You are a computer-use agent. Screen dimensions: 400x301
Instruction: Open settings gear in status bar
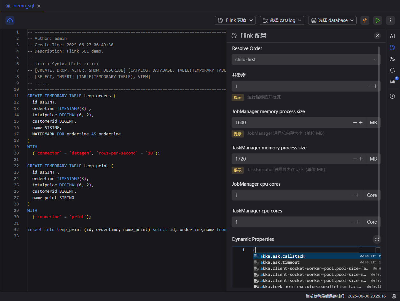point(394,296)
